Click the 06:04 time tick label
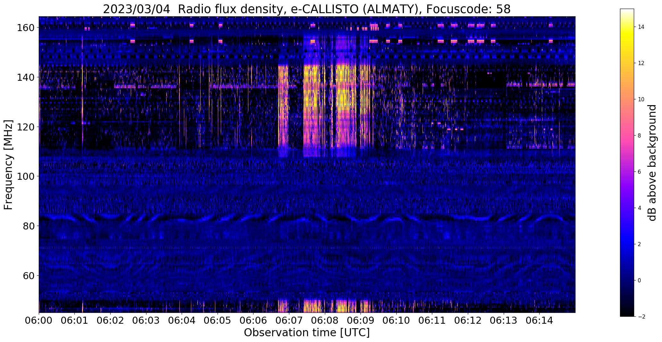Screen dimensions: 662x342 [x=182, y=321]
